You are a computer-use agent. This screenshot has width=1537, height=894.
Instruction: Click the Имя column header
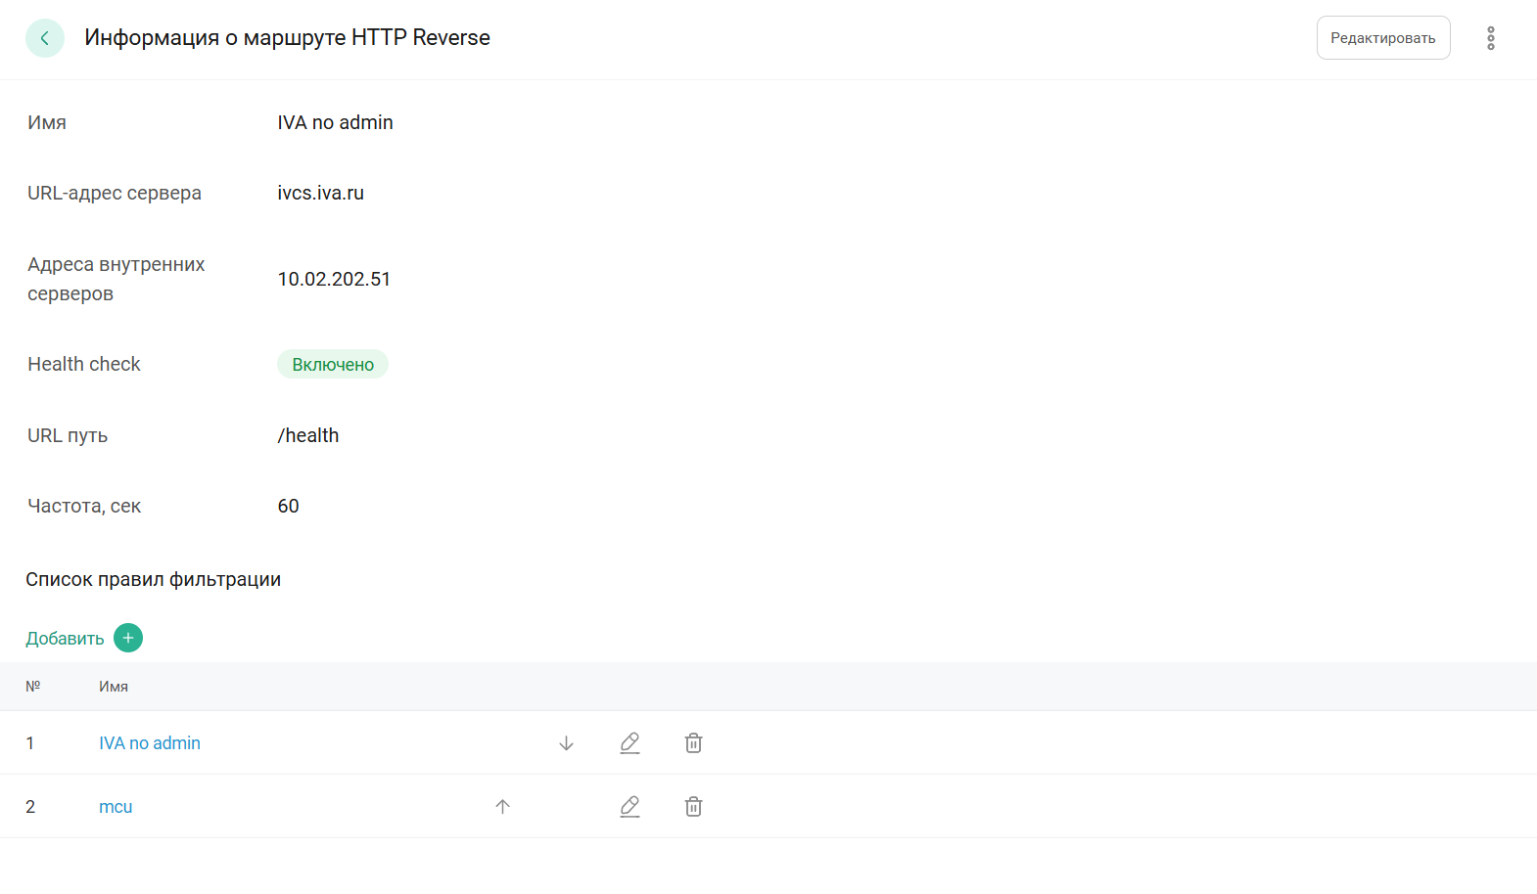114,687
